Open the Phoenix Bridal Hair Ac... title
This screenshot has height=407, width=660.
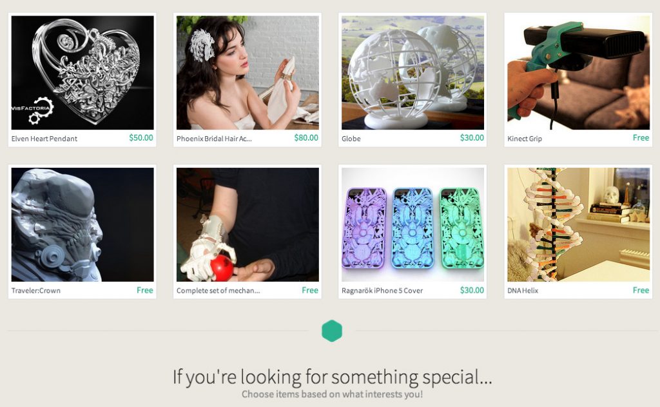214,139
